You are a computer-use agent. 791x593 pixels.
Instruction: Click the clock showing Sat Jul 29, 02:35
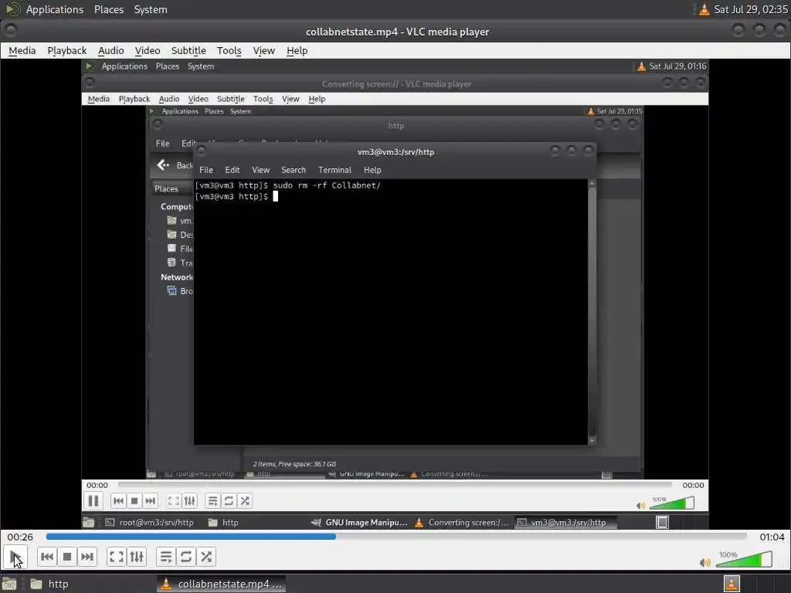pos(751,9)
